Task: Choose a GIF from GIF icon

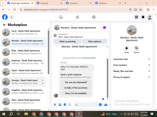Action: [x=70, y=105]
